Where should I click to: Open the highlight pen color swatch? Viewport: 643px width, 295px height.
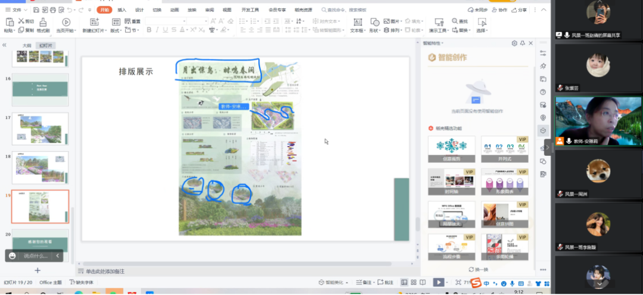pos(223,30)
